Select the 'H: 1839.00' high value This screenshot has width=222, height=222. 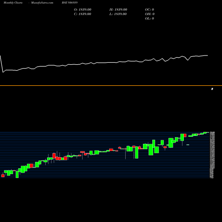tap(118, 10)
